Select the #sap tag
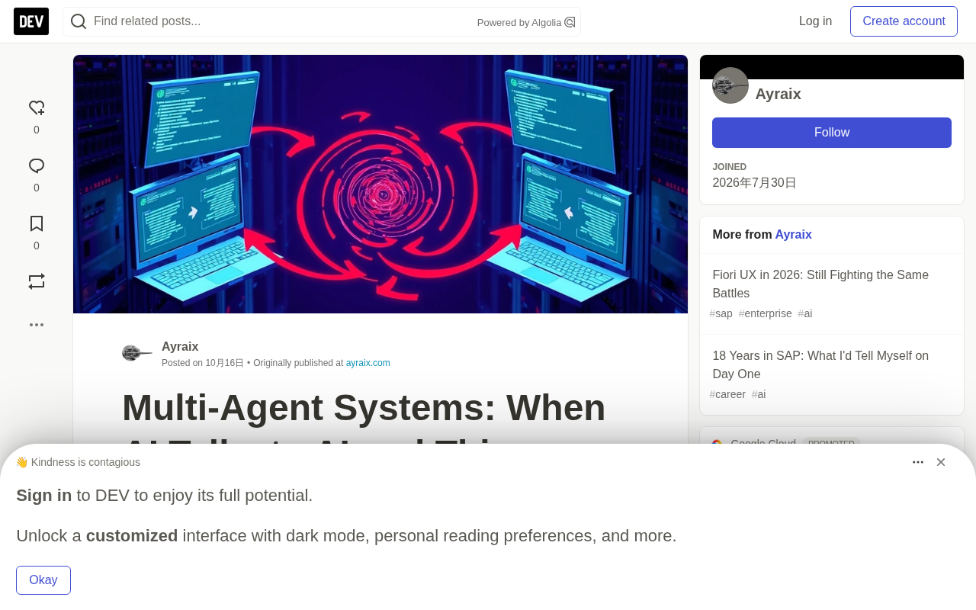The image size is (976, 610). pyautogui.click(x=721, y=313)
